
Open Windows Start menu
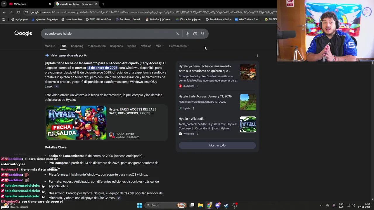139,205
